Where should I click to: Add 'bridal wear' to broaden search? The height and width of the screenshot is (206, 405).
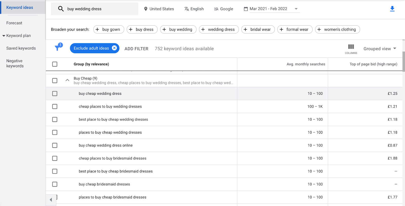coord(258,29)
